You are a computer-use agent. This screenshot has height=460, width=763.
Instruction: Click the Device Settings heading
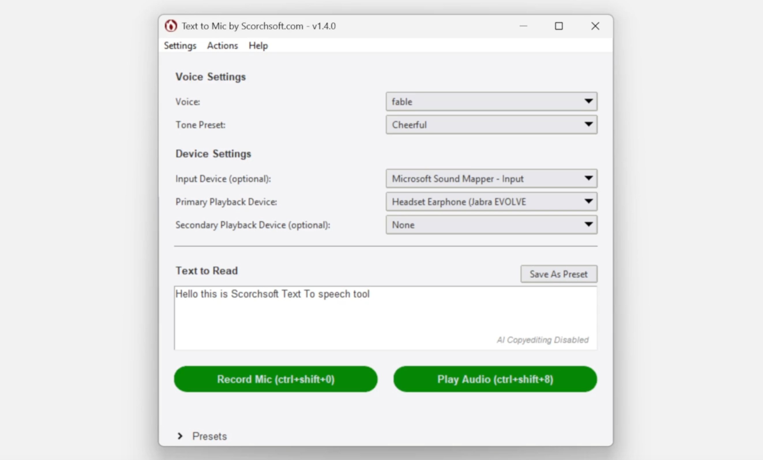point(213,154)
